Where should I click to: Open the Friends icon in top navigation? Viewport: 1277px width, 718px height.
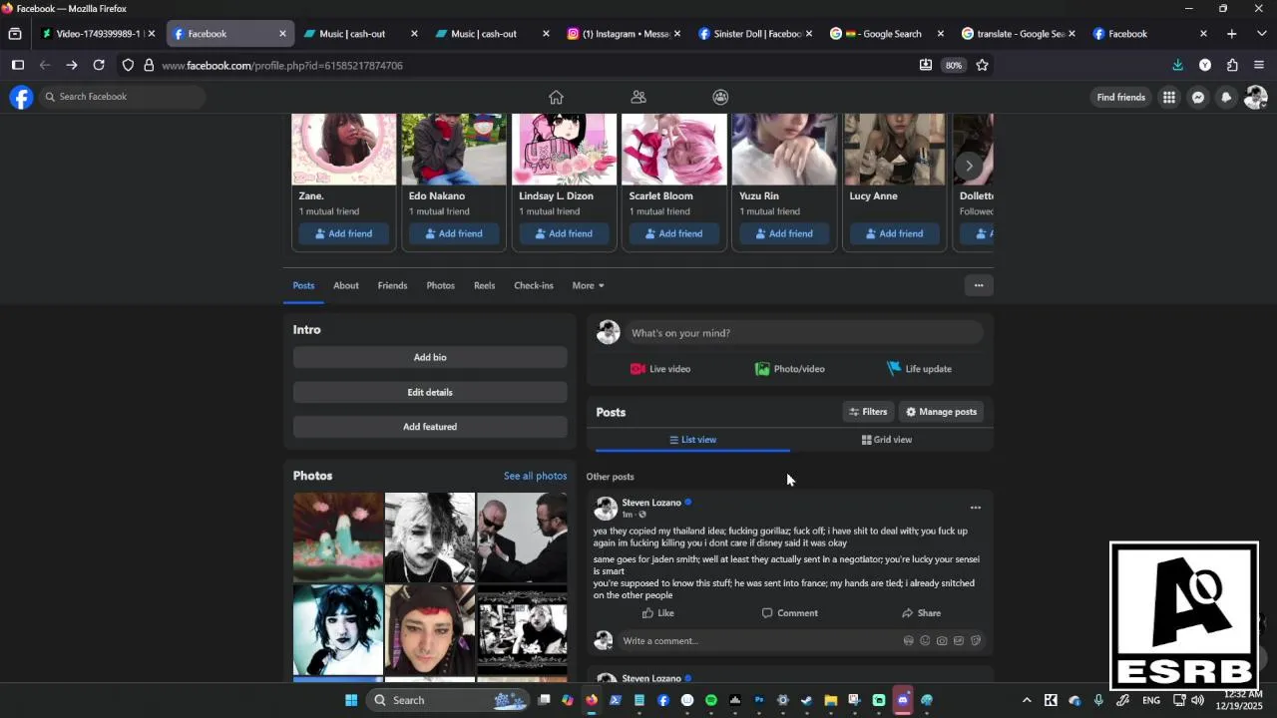[x=638, y=97]
